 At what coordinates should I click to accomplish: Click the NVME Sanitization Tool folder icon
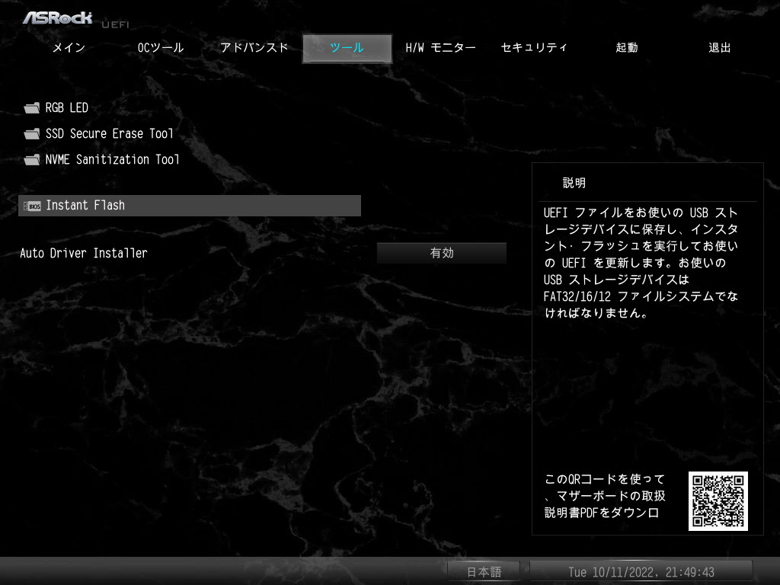click(x=32, y=160)
